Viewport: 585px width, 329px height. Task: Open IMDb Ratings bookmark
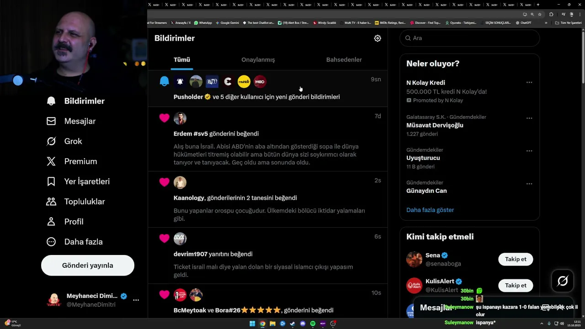pos(390,22)
